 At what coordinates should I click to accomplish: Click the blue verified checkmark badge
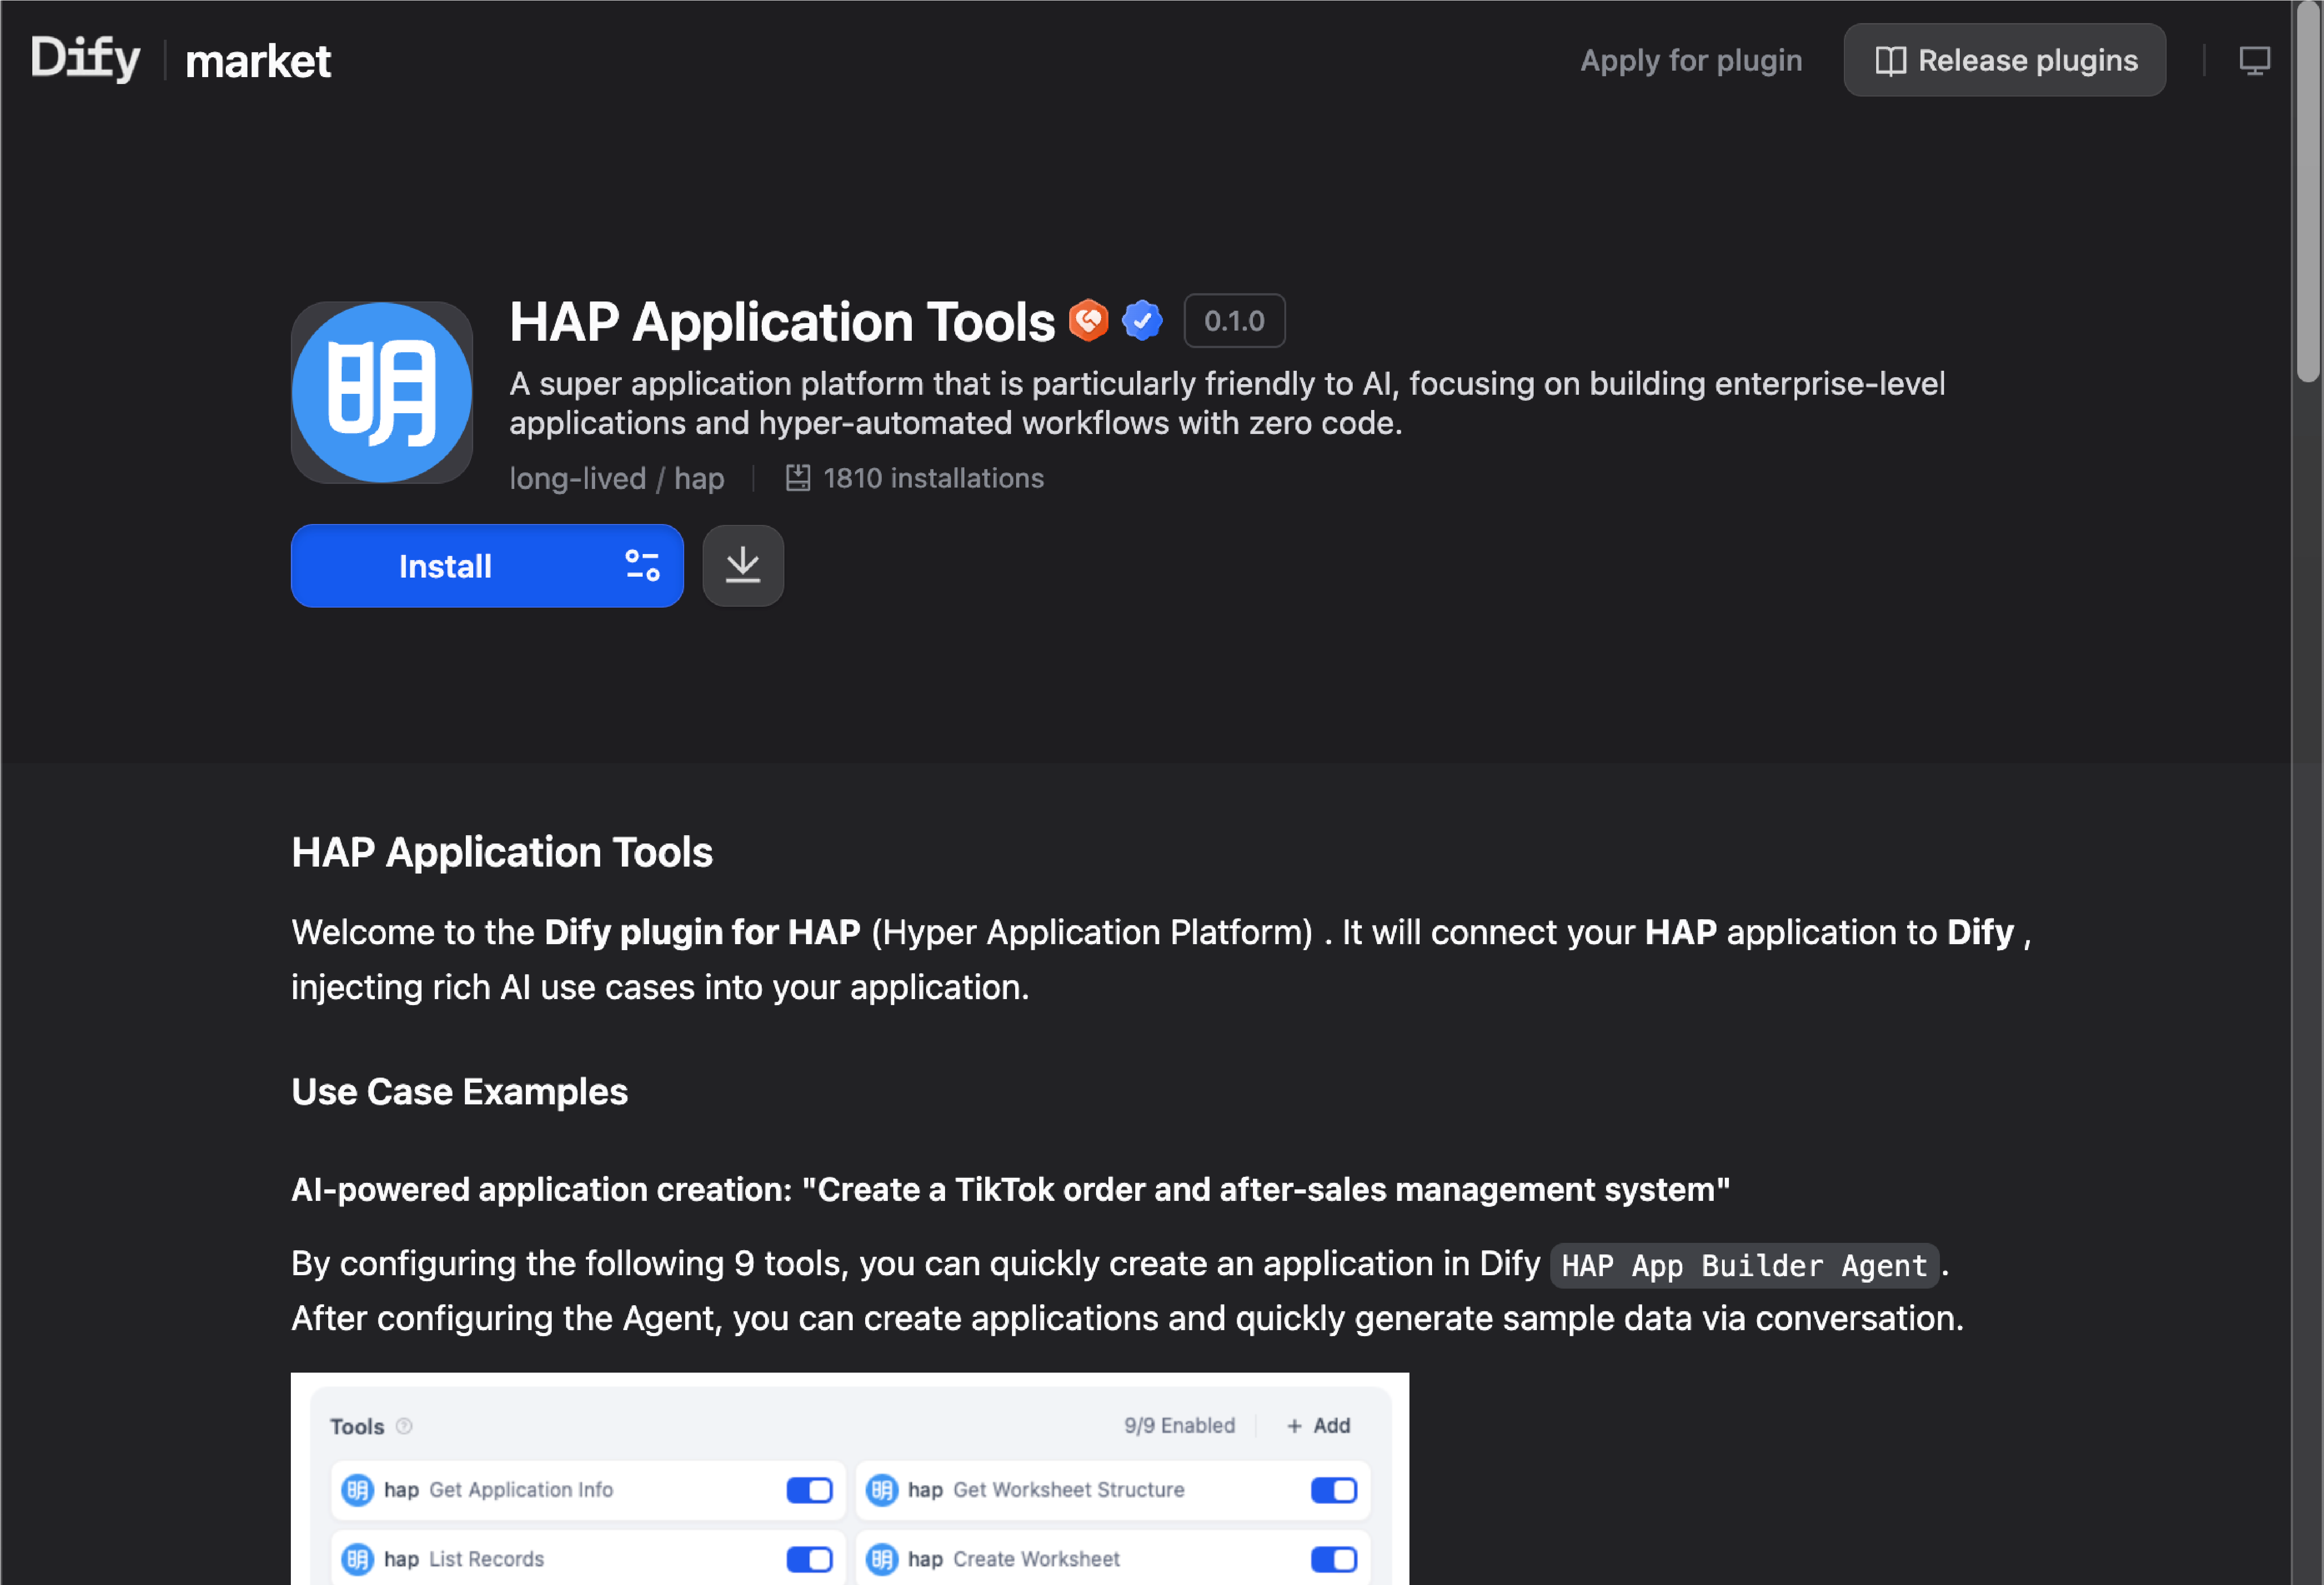(x=1141, y=321)
